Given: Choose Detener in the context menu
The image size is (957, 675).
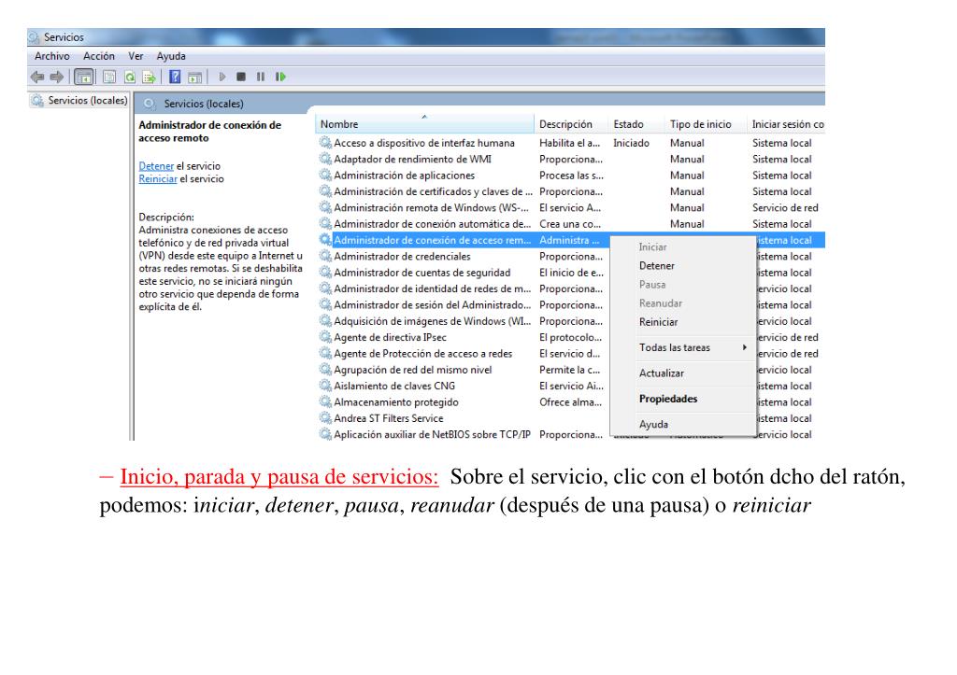Looking at the screenshot, I should point(656,266).
